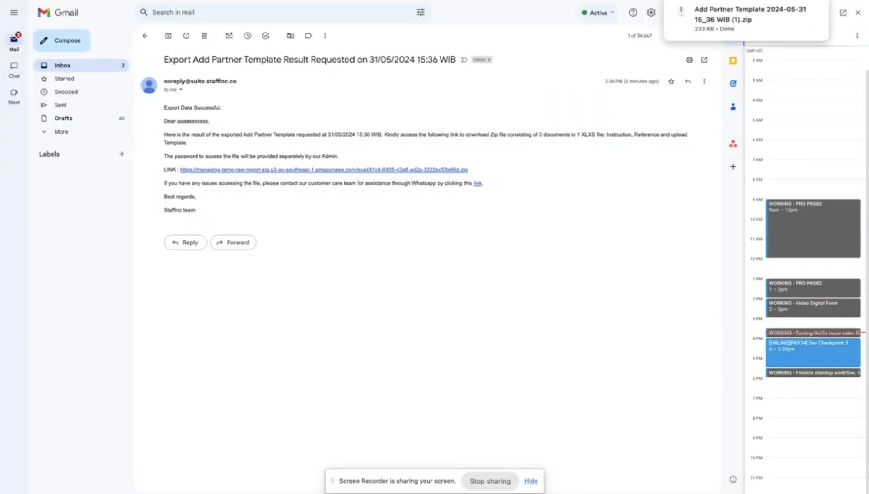
Task: Add this email to Tasks
Action: 265,36
